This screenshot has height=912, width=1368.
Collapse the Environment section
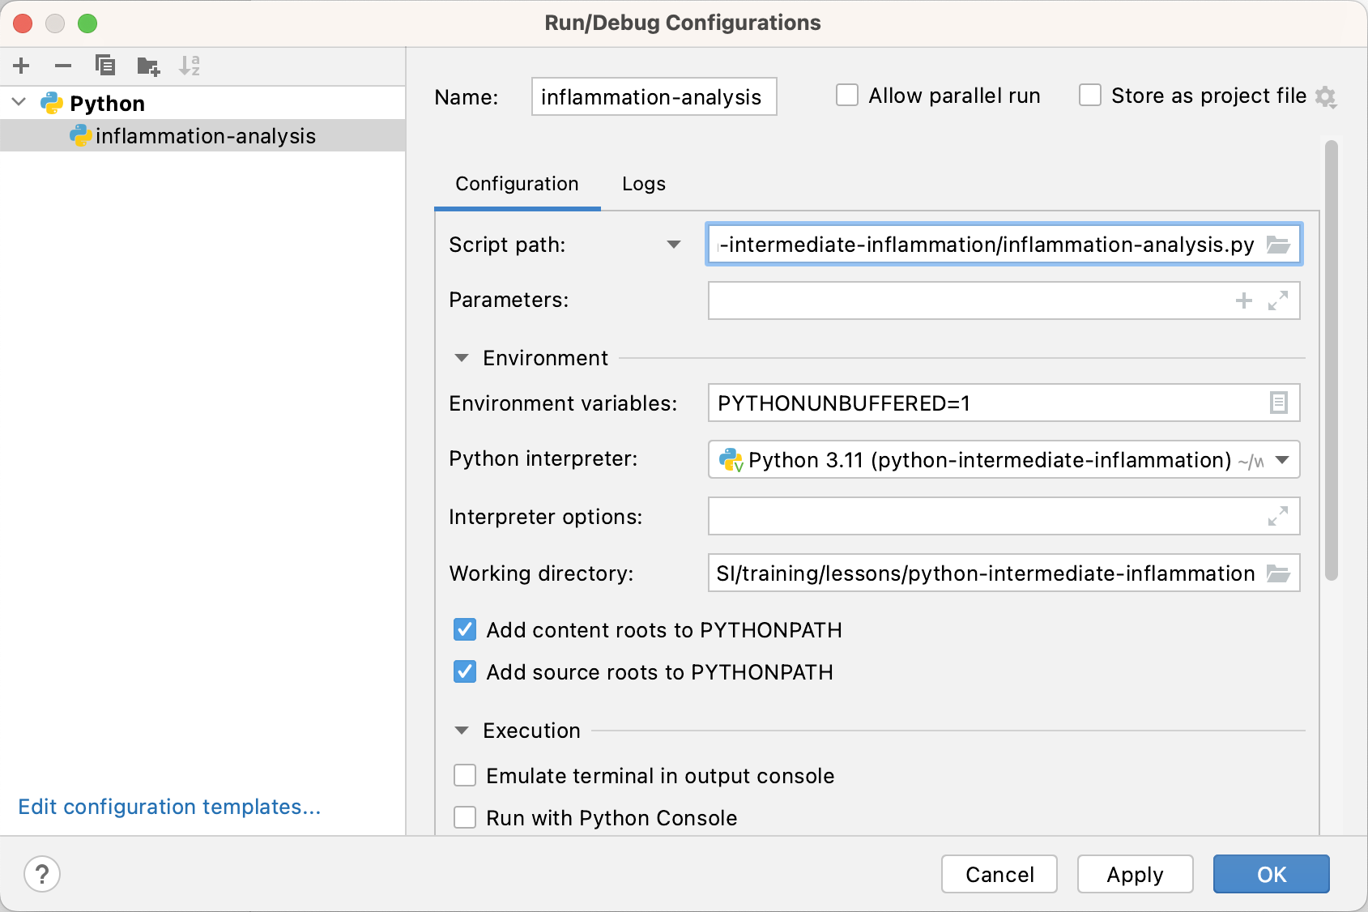462,357
